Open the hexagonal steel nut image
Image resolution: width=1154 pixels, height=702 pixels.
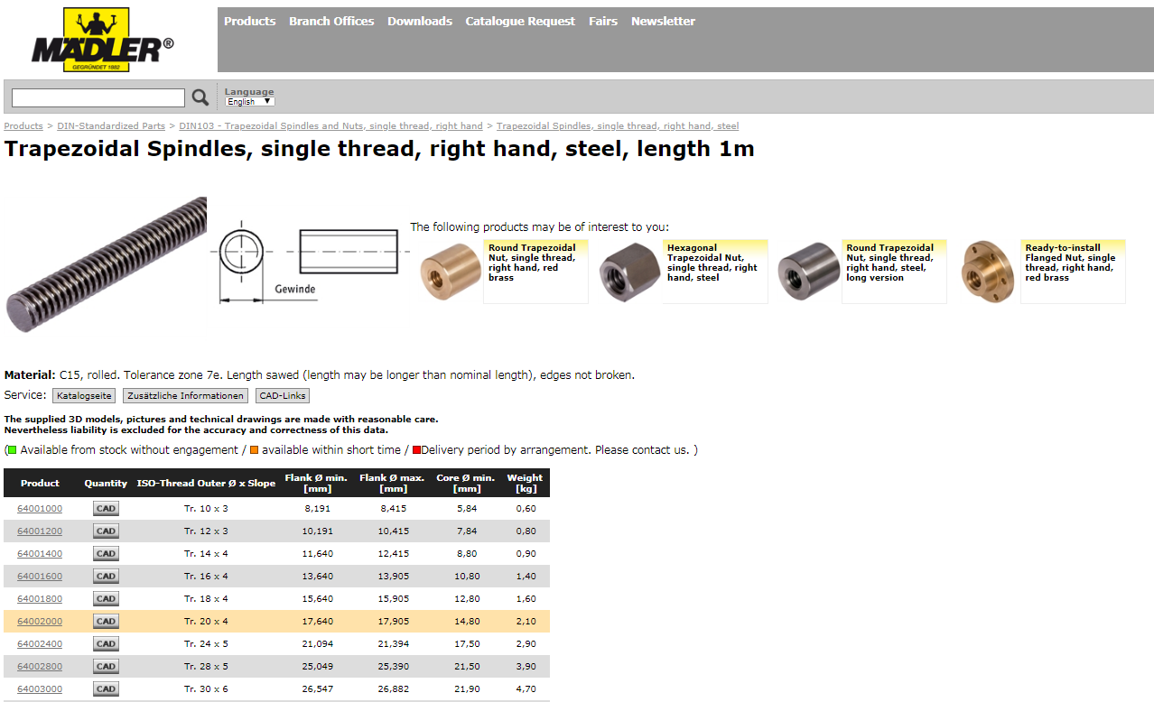tap(629, 272)
